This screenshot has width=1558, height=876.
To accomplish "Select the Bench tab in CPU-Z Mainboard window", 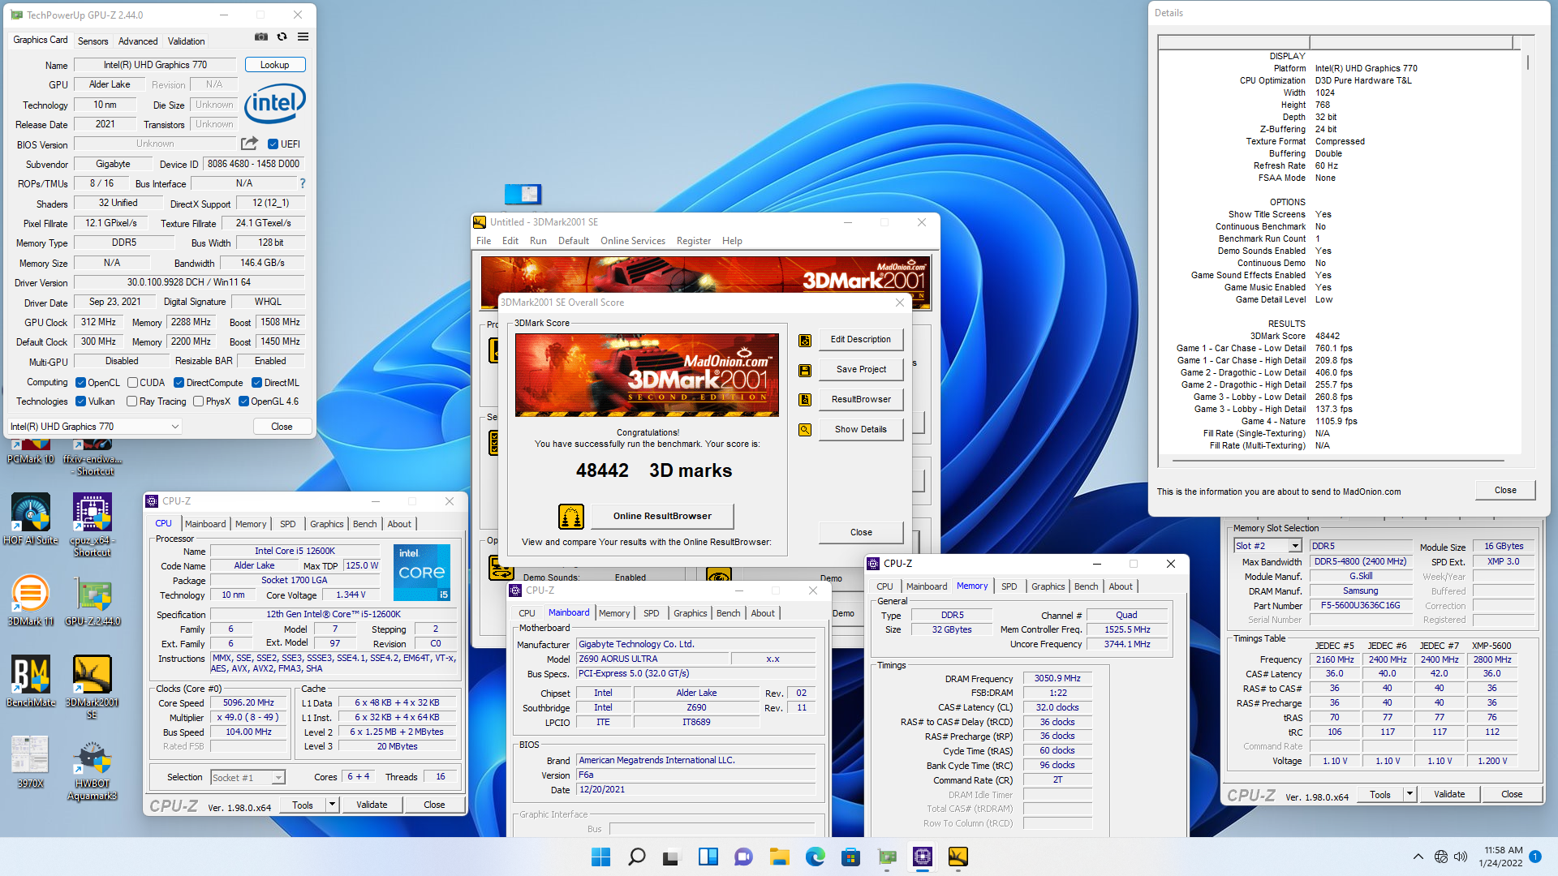I will (728, 613).
